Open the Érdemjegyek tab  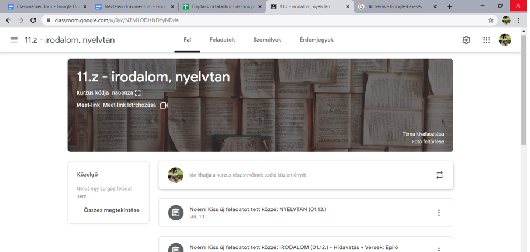(316, 40)
